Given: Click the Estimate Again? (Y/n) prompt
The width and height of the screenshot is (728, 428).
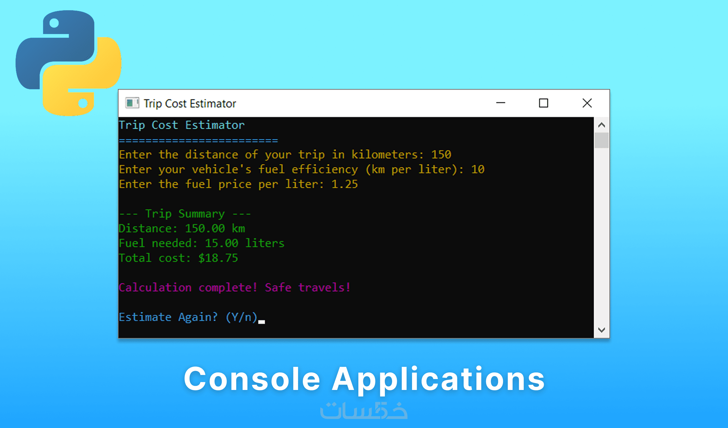Looking at the screenshot, I should (x=188, y=317).
